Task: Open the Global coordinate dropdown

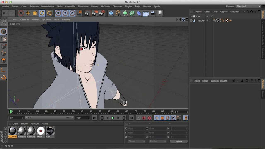Action: point(136,142)
